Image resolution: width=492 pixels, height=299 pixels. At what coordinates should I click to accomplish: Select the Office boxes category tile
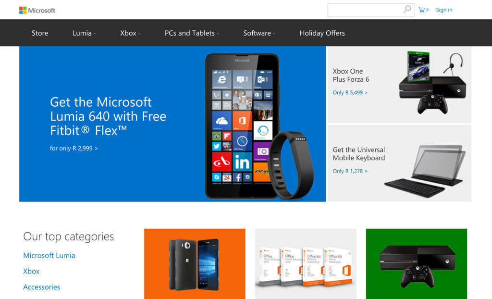point(305,264)
